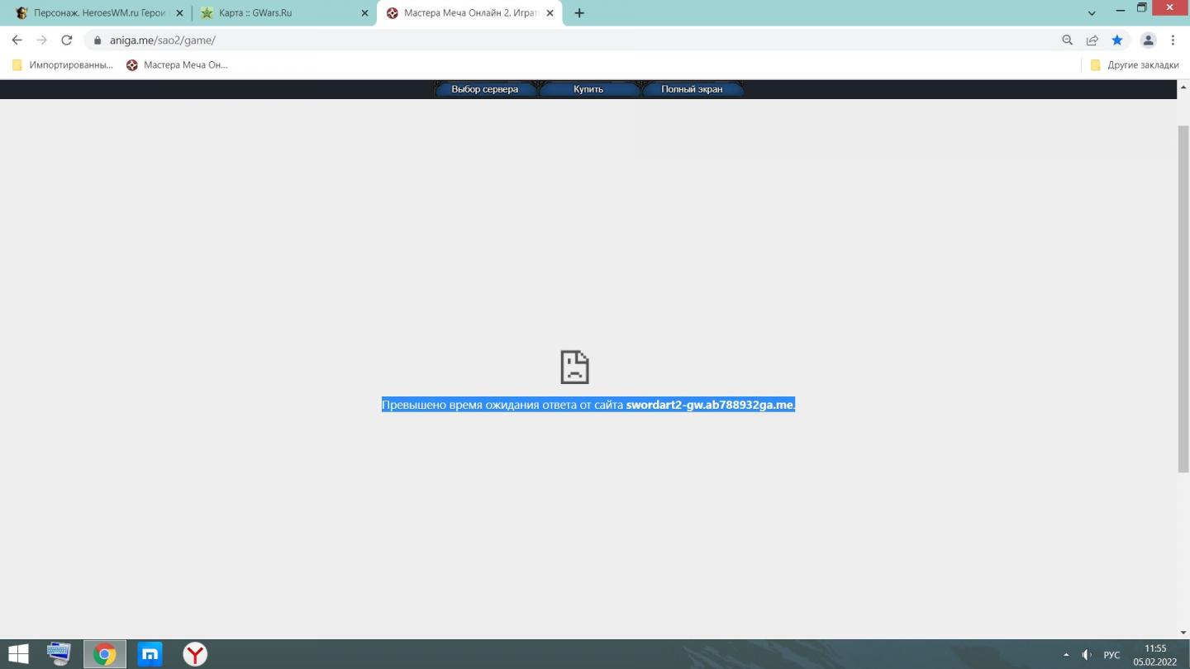Image resolution: width=1190 pixels, height=669 pixels.
Task: Open Maxthon browser from taskbar
Action: (150, 654)
